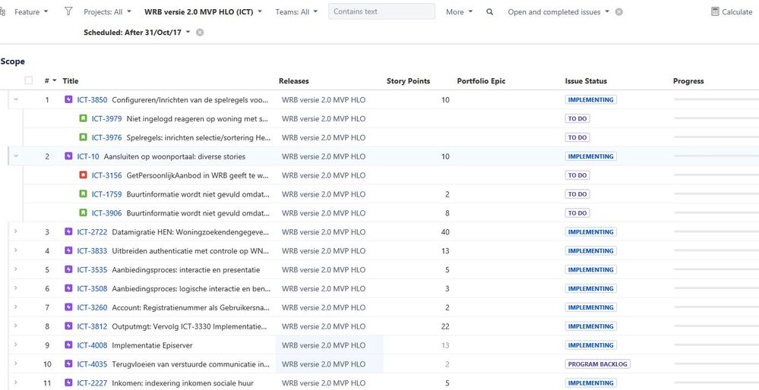Click epic icon of ICT-3508

point(68,288)
